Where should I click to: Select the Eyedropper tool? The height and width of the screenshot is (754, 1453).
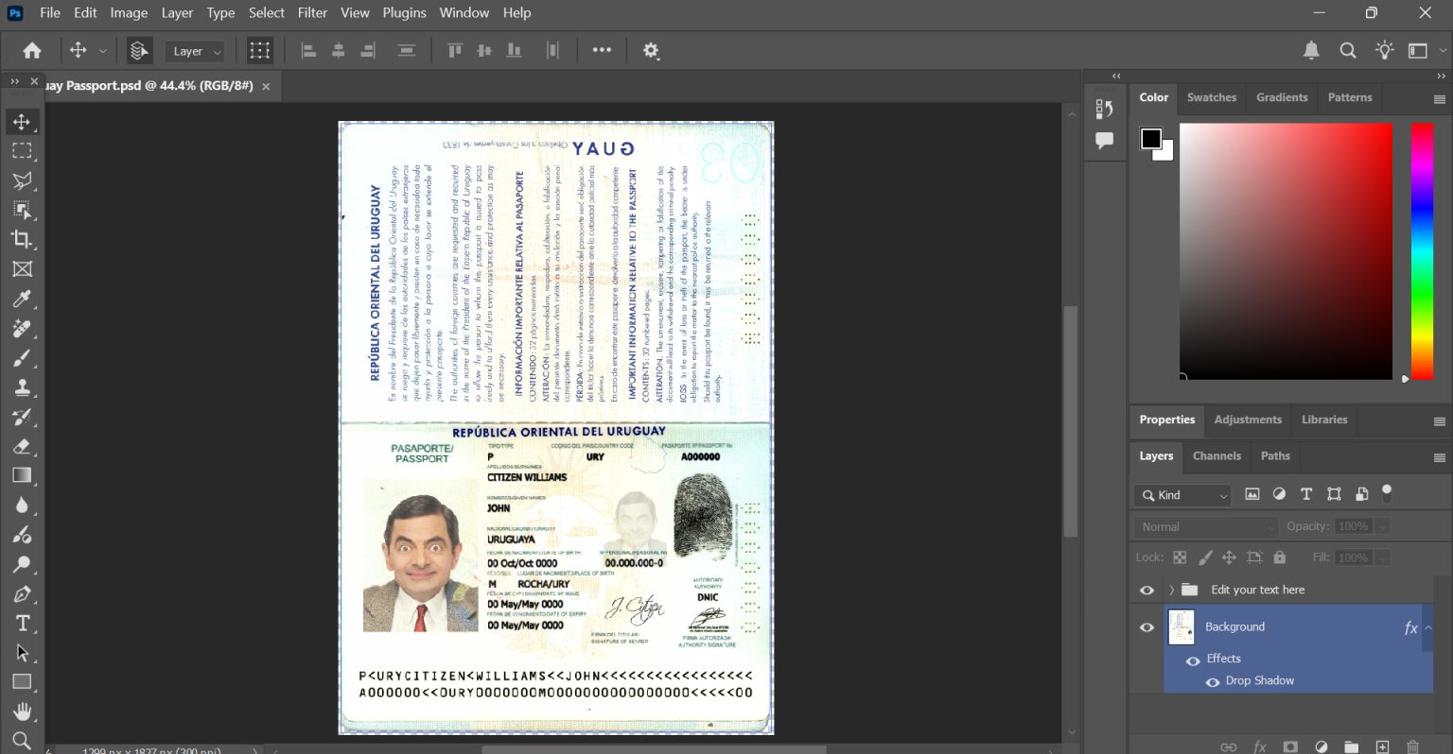[x=22, y=299]
